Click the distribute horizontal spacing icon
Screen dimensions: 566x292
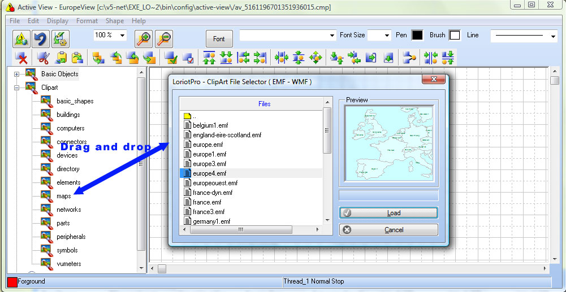[431, 58]
